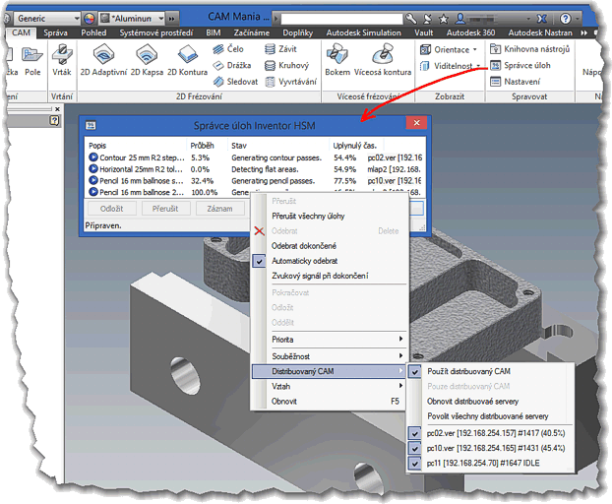Image resolution: width=612 pixels, height=504 pixels.
Task: Choose Zvukový signál při dokončení
Action: pyautogui.click(x=320, y=276)
